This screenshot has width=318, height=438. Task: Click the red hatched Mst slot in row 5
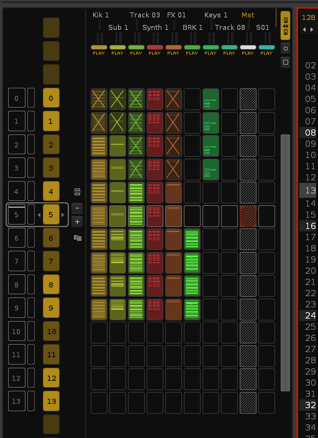coord(248,217)
